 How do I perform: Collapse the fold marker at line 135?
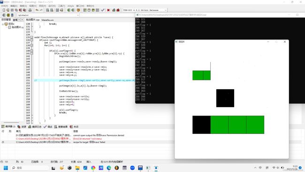(x=32, y=37)
